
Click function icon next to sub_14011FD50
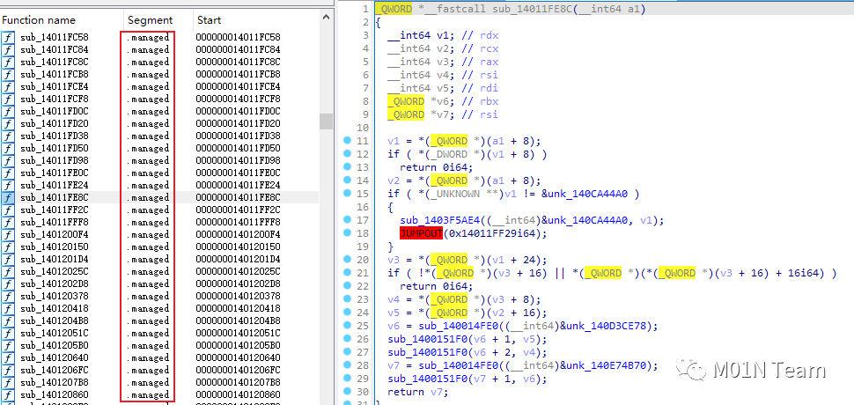tap(9, 148)
